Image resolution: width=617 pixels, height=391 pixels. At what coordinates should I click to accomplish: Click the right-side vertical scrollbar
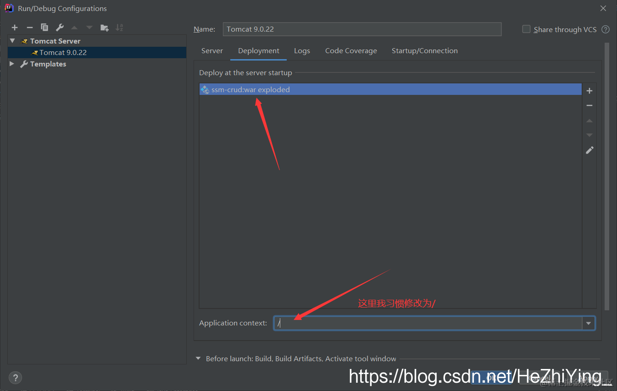(x=607, y=176)
